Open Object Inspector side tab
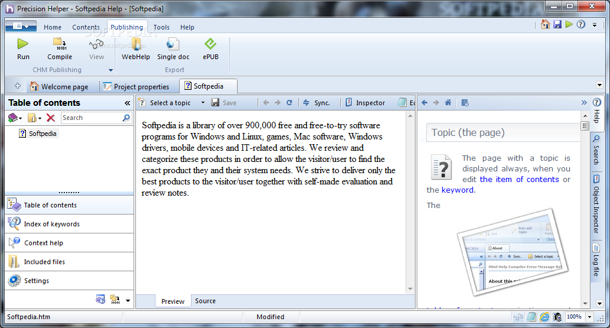 (596, 204)
